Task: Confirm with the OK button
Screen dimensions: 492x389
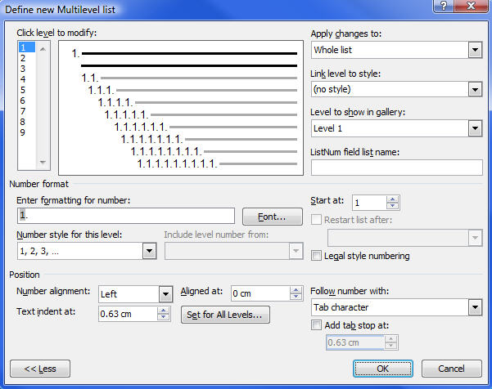Action: pyautogui.click(x=383, y=369)
